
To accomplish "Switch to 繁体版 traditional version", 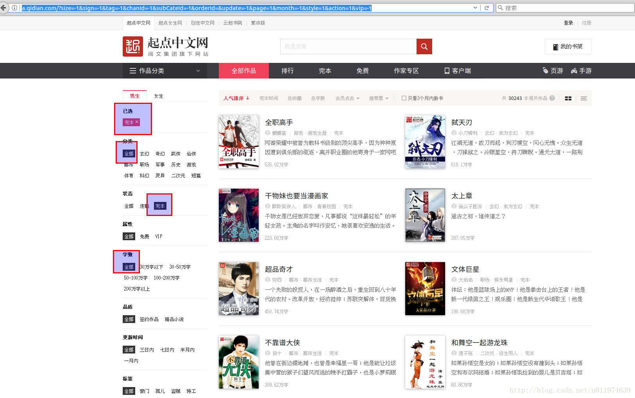I will click(x=258, y=23).
